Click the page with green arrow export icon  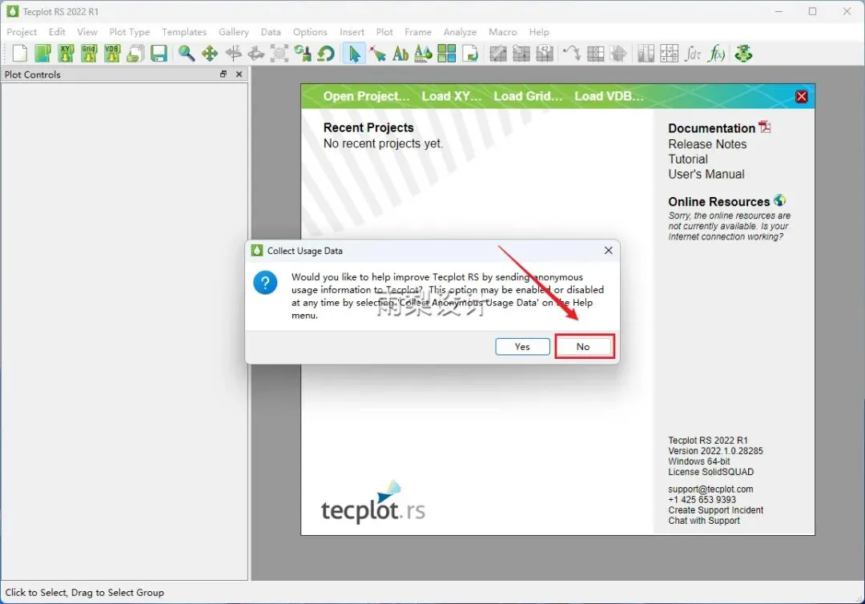[470, 54]
